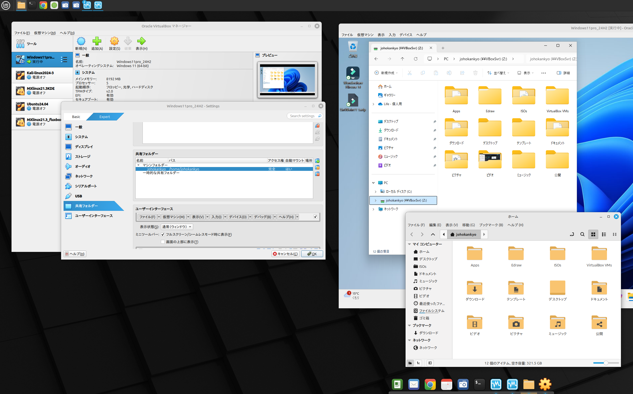Toggle mini toolbar in fullscreen/seamless checkbox
The height and width of the screenshot is (394, 633).
click(x=163, y=235)
